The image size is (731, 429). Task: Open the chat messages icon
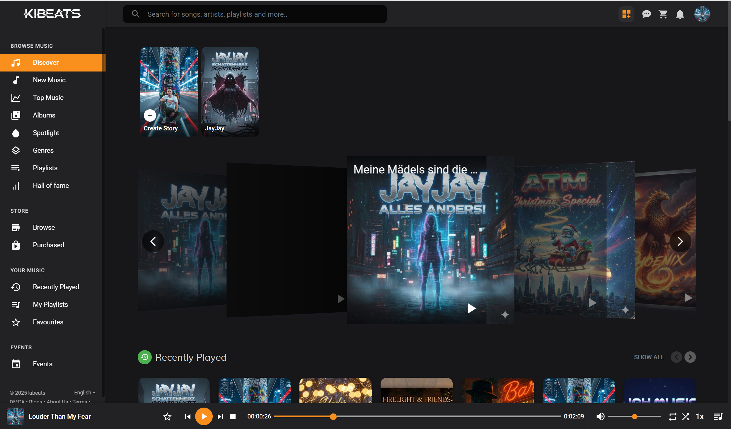[646, 14]
